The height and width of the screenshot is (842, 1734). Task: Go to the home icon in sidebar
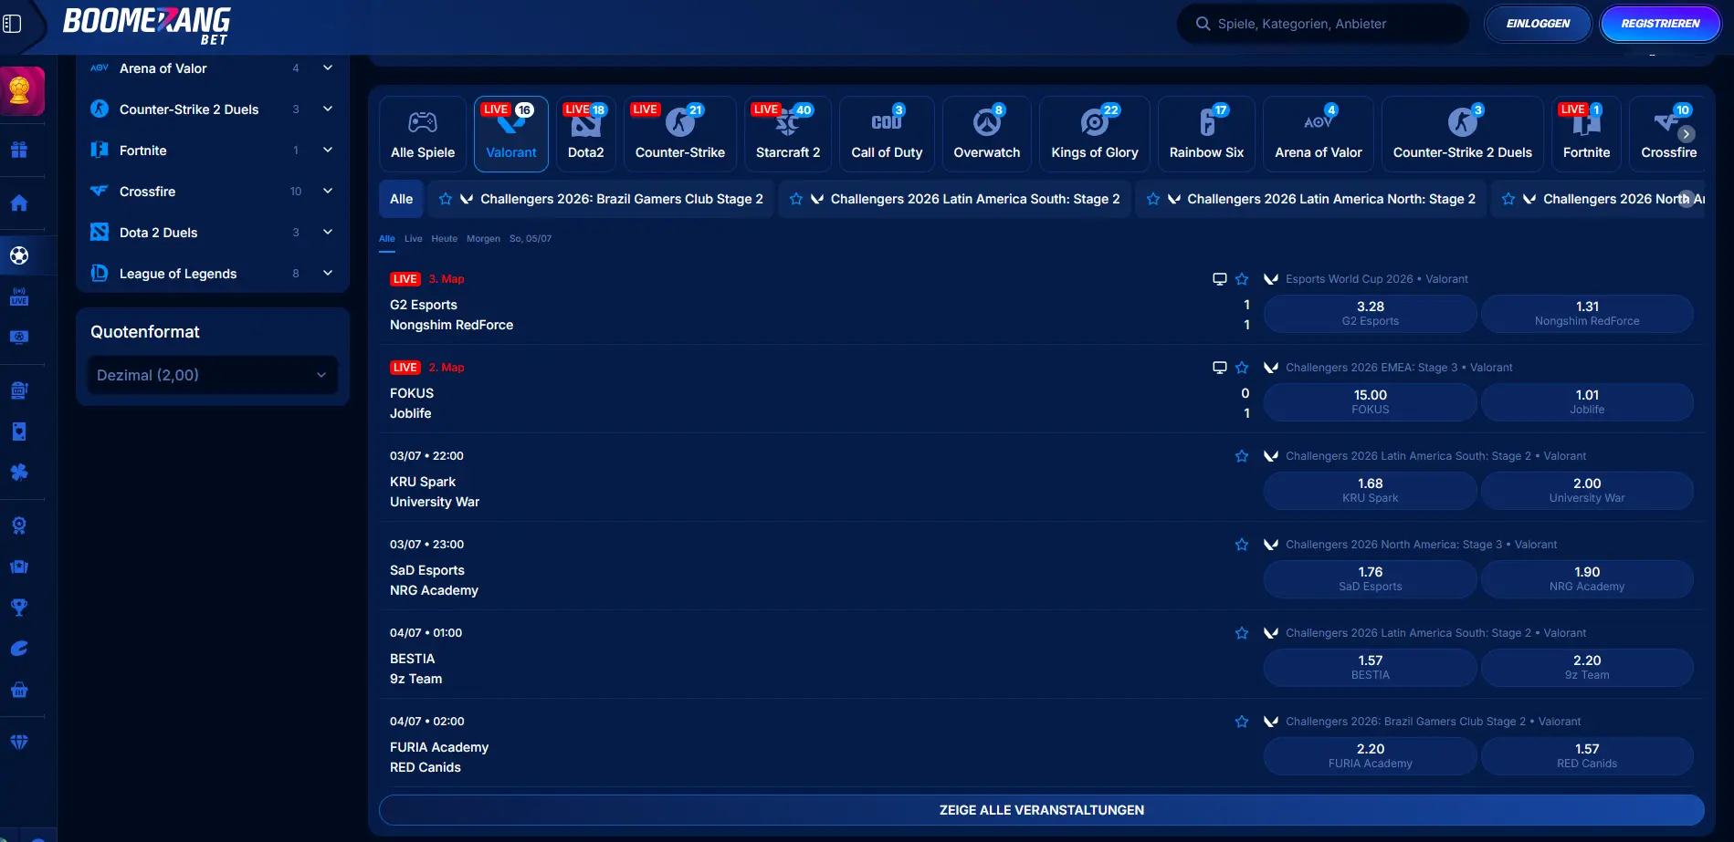[19, 203]
